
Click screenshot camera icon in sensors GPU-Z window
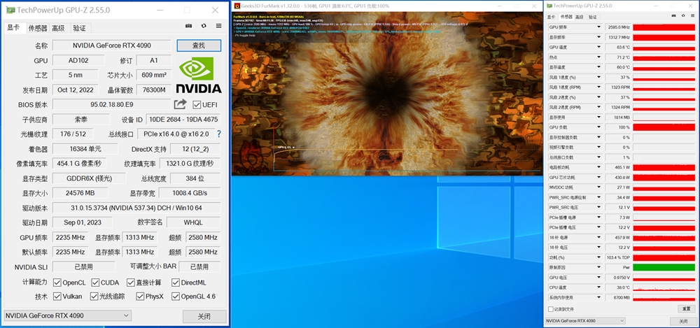click(x=675, y=16)
